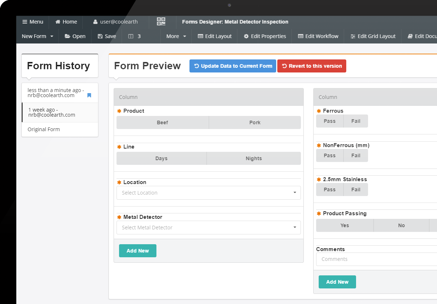The width and height of the screenshot is (437, 304).
Task: Open Edit Properties gear option
Action: point(265,36)
